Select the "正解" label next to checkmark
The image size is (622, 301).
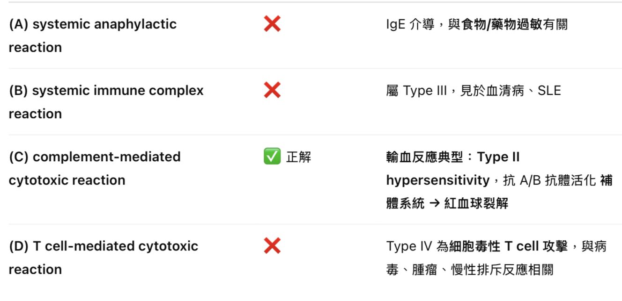[x=299, y=157]
